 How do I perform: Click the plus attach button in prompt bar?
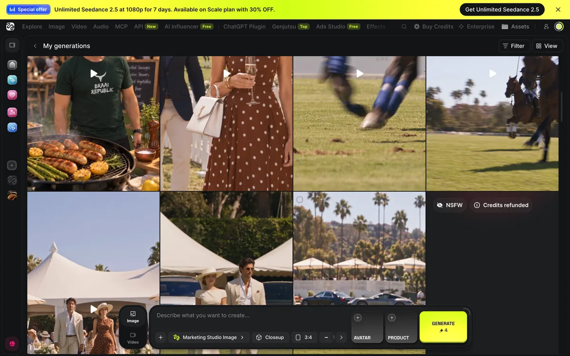[161, 337]
